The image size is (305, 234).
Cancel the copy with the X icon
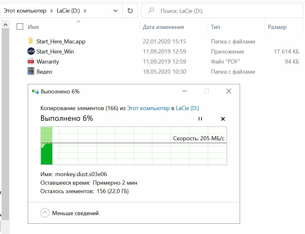223,119
